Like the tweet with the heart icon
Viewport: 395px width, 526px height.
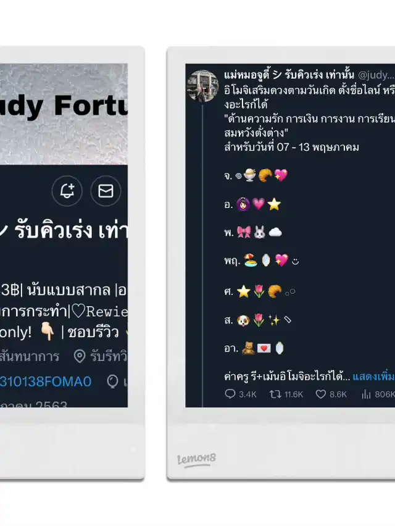(x=320, y=394)
